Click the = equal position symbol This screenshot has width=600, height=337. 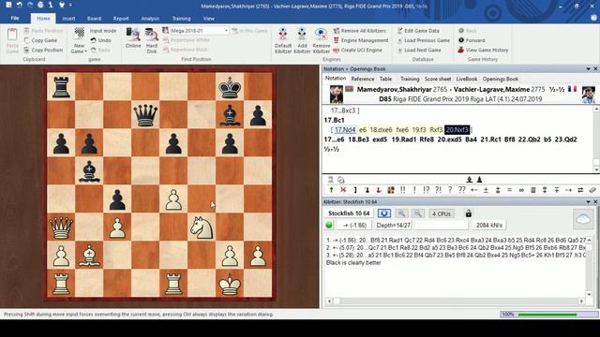click(x=509, y=190)
